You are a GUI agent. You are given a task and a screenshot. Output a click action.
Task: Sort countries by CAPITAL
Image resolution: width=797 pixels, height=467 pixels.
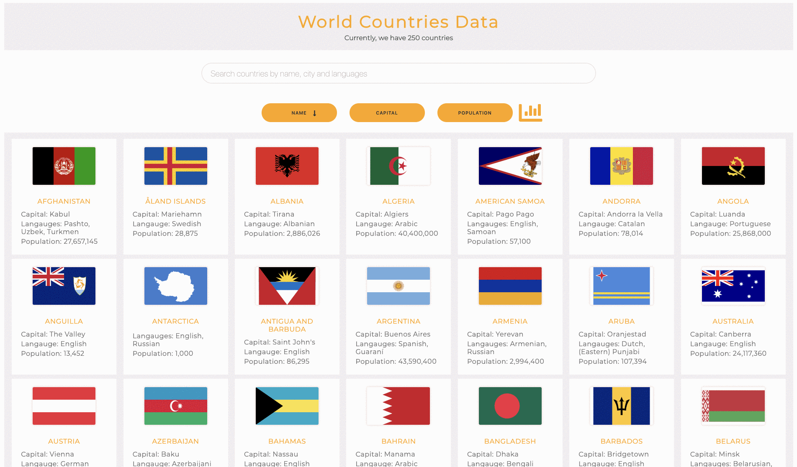(386, 112)
